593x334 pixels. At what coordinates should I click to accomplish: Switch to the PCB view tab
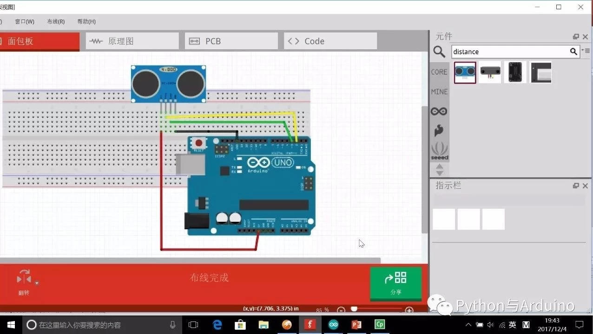[231, 41]
